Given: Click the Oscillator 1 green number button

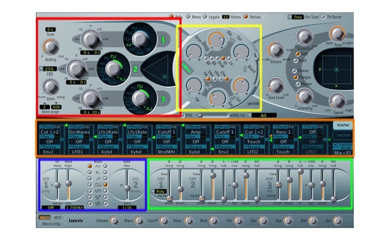Looking at the screenshot, I should [164, 39].
